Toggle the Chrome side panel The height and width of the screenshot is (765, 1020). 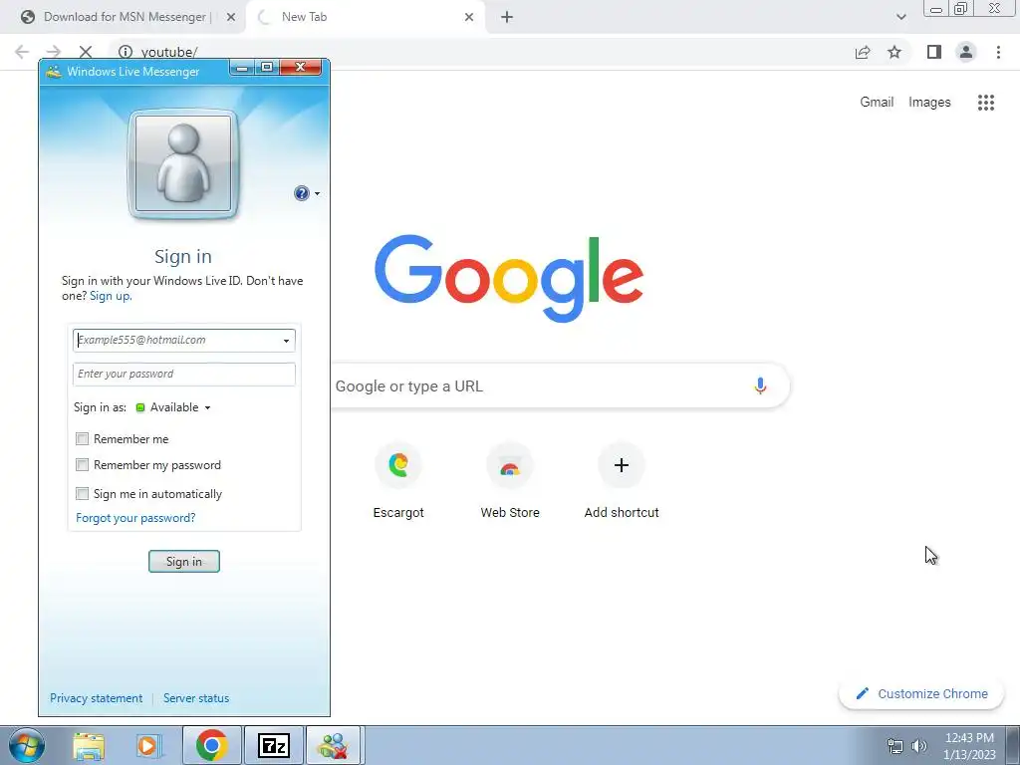point(934,52)
